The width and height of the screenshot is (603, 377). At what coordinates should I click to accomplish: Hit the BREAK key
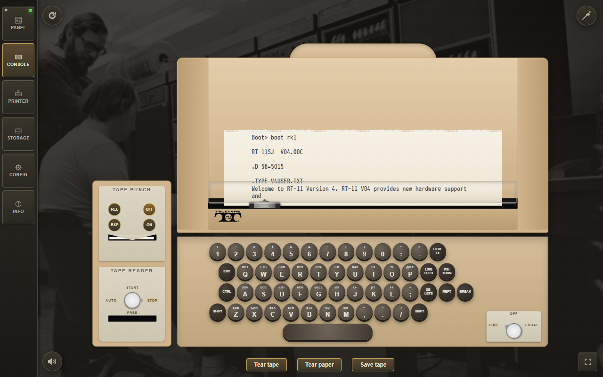coord(465,292)
